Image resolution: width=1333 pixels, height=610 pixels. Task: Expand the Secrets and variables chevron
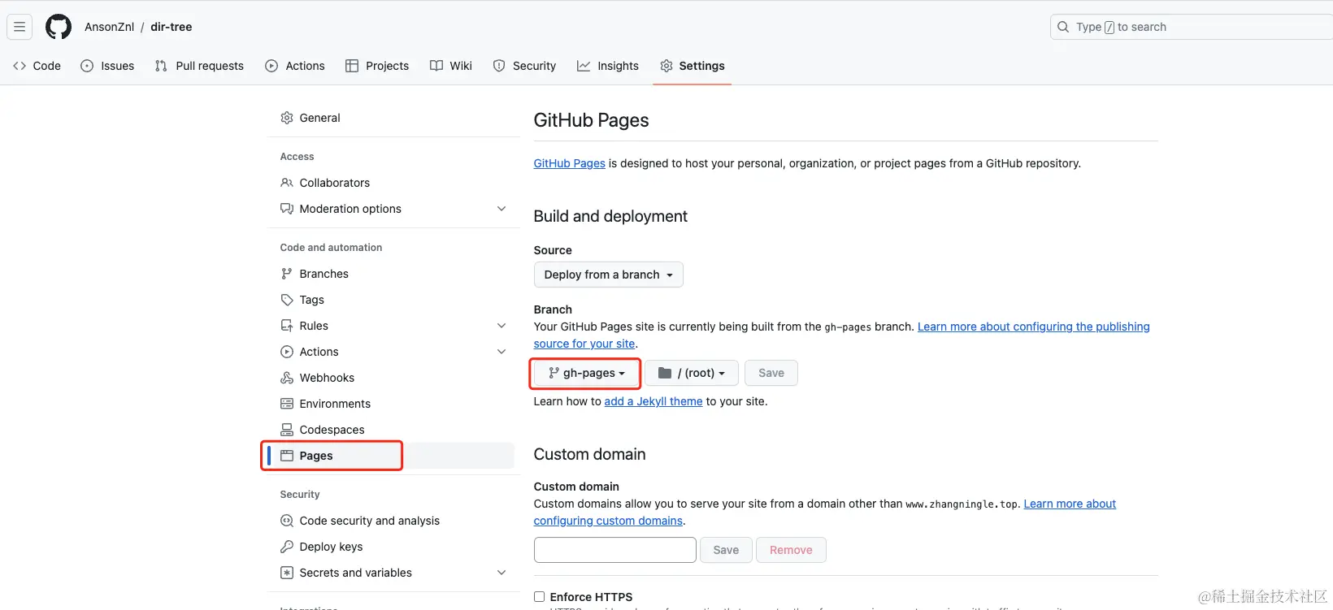click(502, 573)
